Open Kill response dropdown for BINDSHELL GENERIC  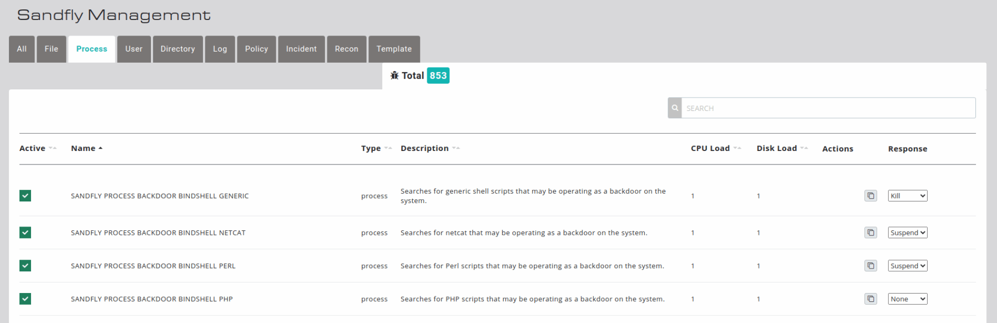[x=908, y=196]
